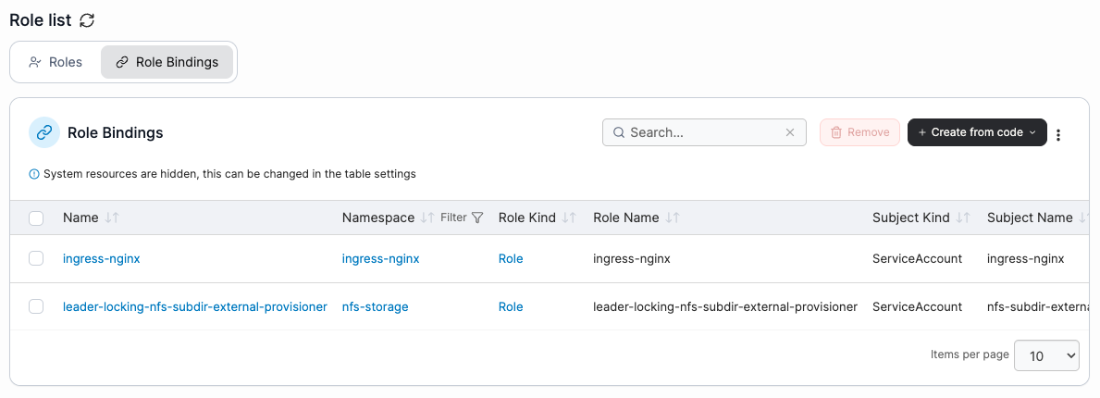Expand the Create from code dropdown
1100x398 pixels.
tap(977, 132)
